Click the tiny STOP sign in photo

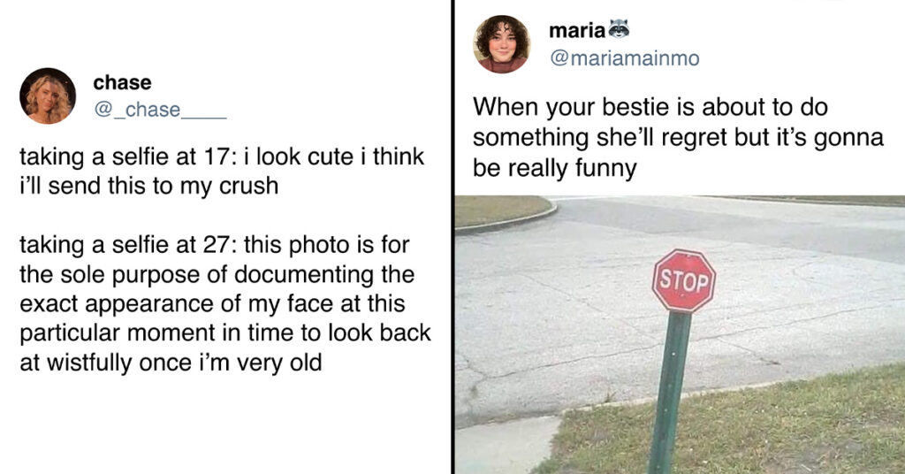point(684,281)
